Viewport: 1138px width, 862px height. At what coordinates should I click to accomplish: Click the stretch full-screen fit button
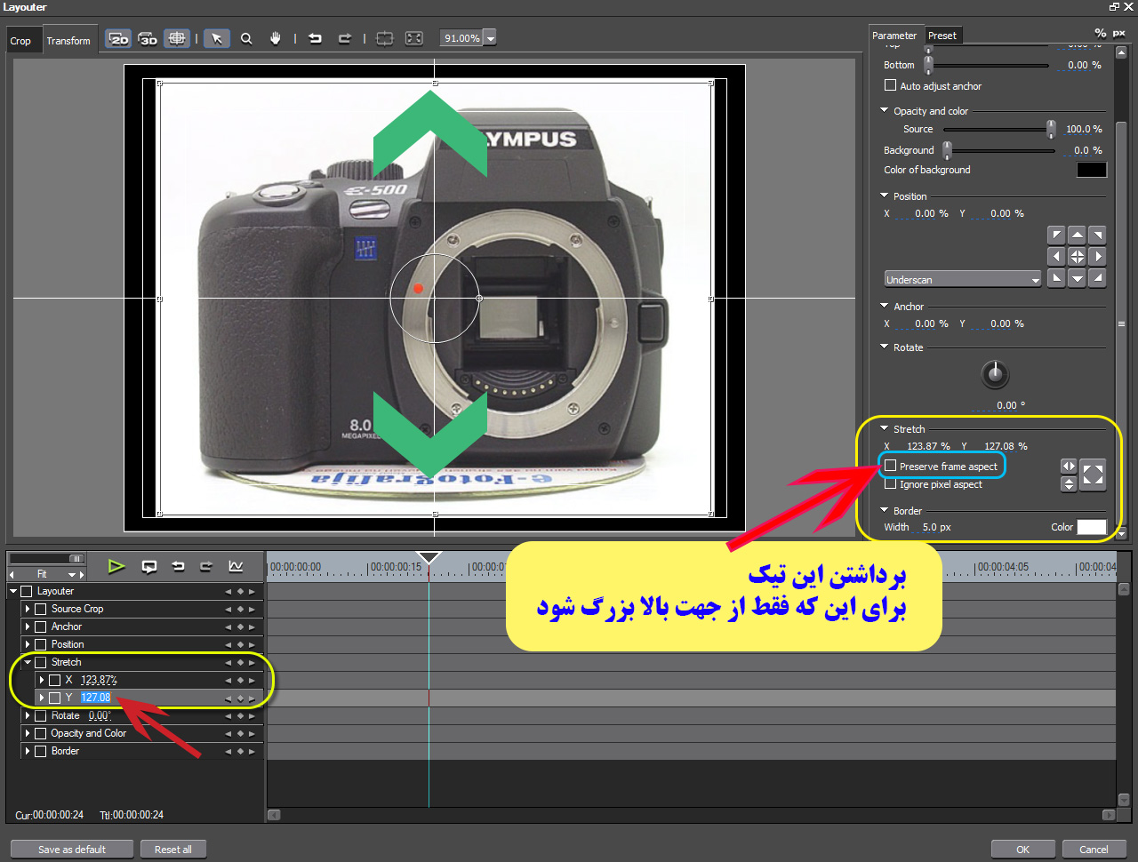click(1094, 475)
